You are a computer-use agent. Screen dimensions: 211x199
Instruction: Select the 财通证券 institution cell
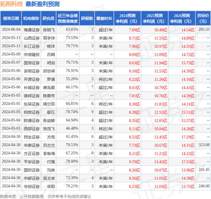tap(32, 121)
